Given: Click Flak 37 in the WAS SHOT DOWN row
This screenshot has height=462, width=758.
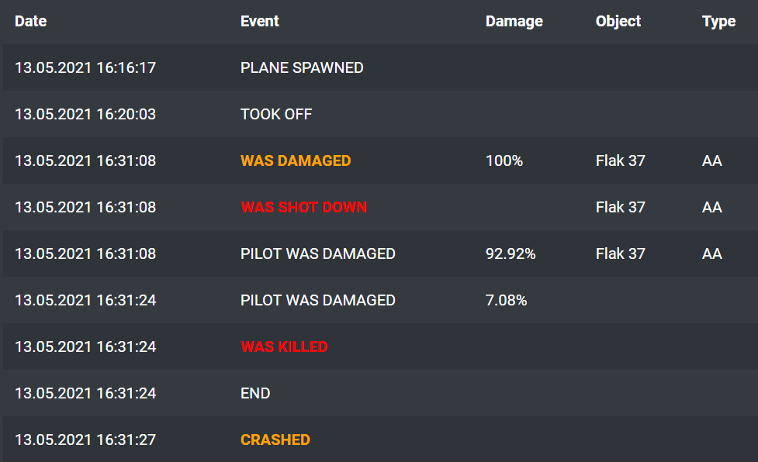Looking at the screenshot, I should click(621, 207).
